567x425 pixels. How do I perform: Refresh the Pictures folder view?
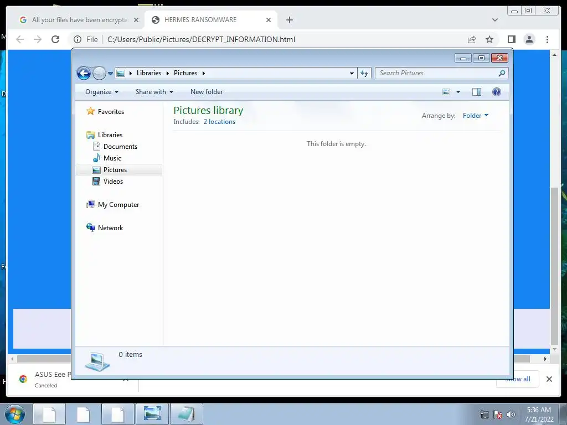pyautogui.click(x=364, y=74)
